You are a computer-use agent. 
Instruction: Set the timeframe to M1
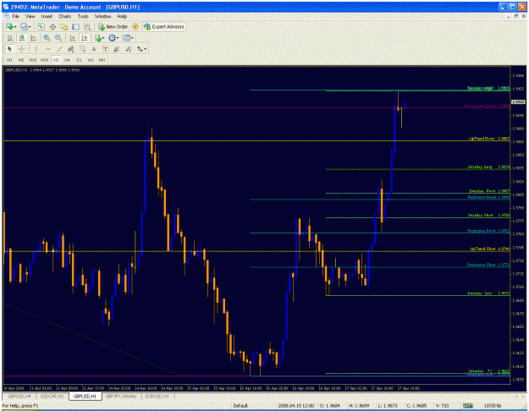[x=10, y=60]
